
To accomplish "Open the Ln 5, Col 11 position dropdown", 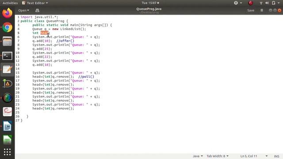I will [x=253, y=156].
